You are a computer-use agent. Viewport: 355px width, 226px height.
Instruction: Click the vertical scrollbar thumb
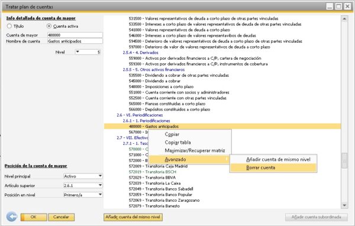pyautogui.click(x=344, y=161)
